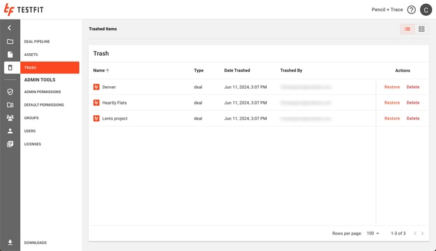Select the Denver row name

[109, 87]
